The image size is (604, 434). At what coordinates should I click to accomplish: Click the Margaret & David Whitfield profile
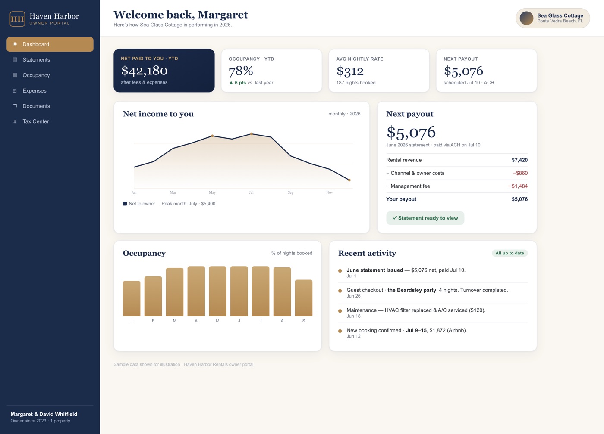click(x=44, y=417)
